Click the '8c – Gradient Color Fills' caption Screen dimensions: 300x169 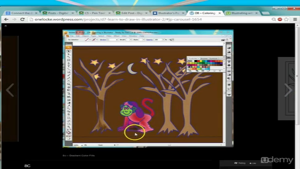(x=79, y=155)
